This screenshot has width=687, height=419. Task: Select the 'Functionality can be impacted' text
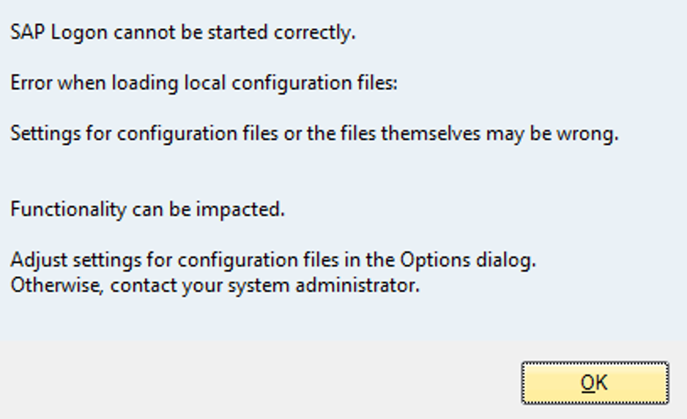(x=148, y=209)
